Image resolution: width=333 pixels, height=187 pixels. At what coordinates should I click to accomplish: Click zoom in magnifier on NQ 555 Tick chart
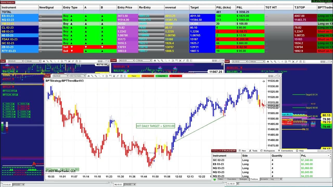click(96, 76)
